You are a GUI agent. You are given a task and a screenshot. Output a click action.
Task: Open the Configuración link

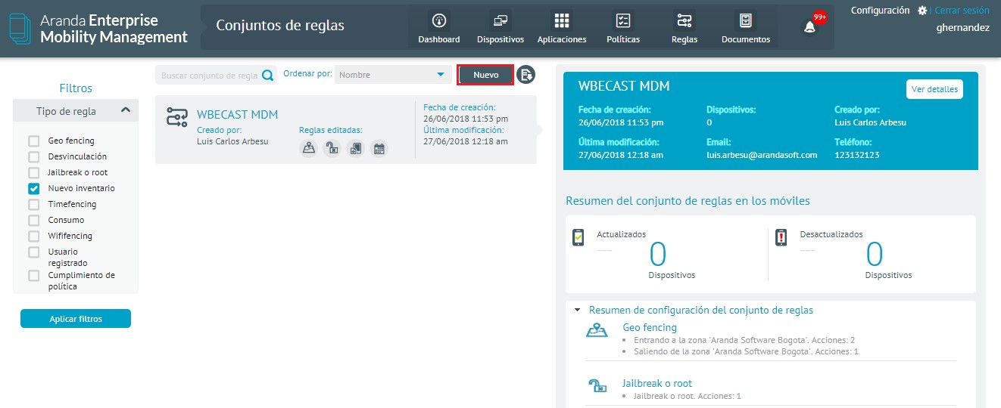click(881, 11)
